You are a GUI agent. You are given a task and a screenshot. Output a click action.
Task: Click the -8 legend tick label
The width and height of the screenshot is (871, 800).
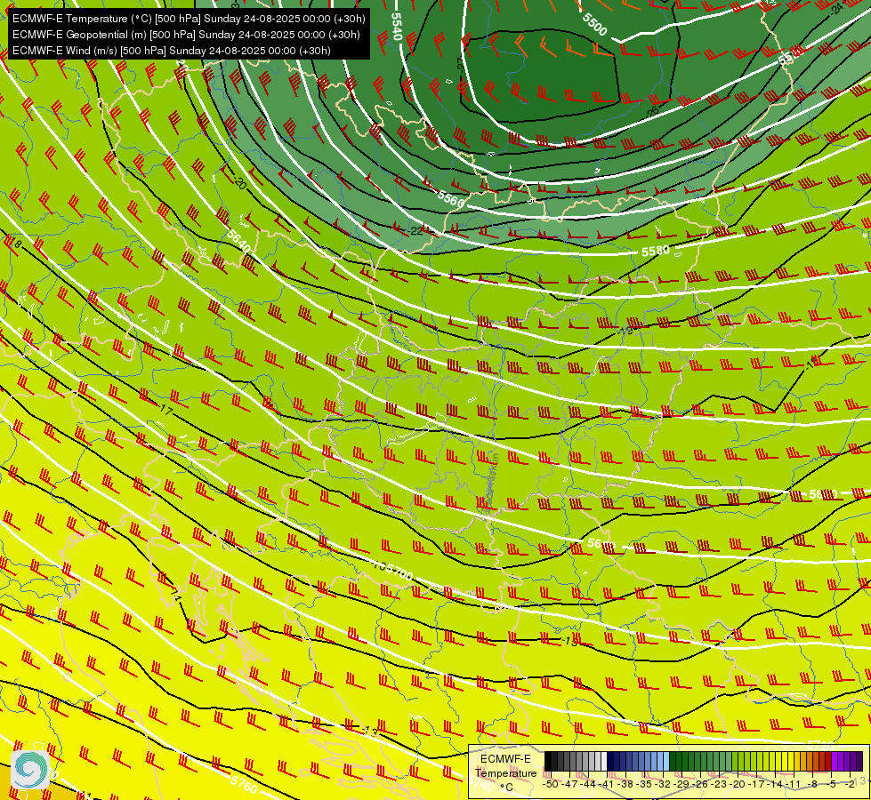pos(813,784)
